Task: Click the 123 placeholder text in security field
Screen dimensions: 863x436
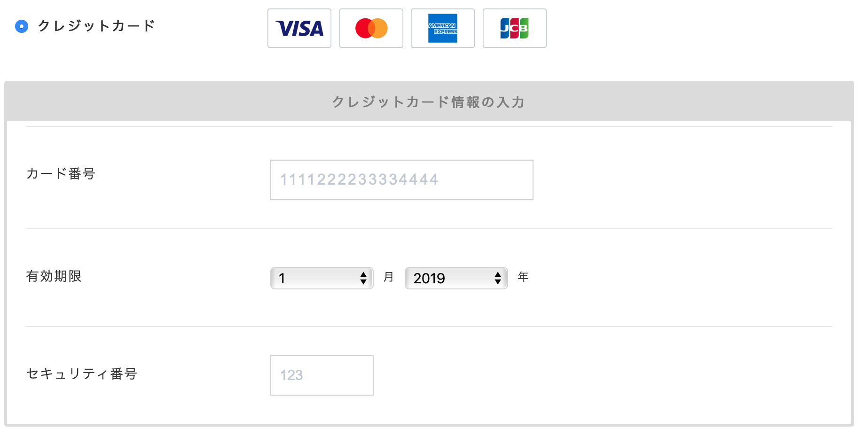Action: point(291,375)
